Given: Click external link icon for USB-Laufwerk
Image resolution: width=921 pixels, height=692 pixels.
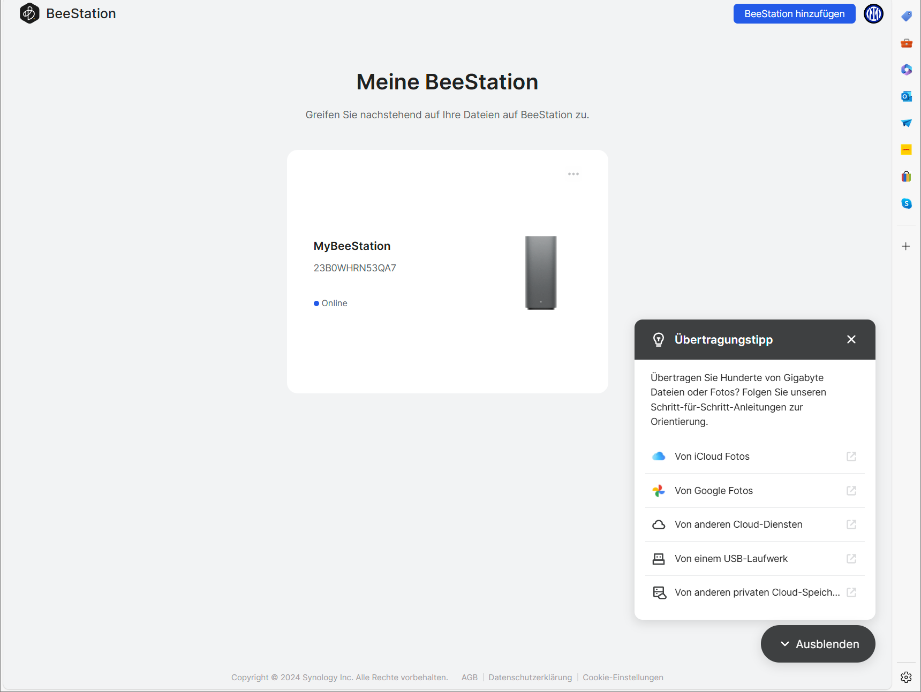Looking at the screenshot, I should point(851,559).
